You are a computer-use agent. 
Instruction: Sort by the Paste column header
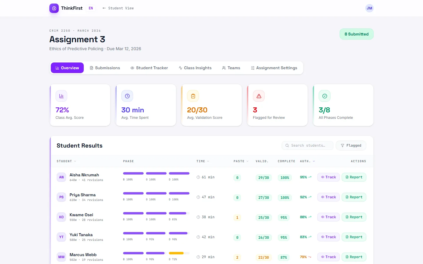[x=241, y=161]
